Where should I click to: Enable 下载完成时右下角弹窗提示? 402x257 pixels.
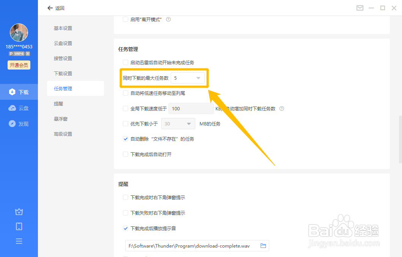click(x=126, y=197)
